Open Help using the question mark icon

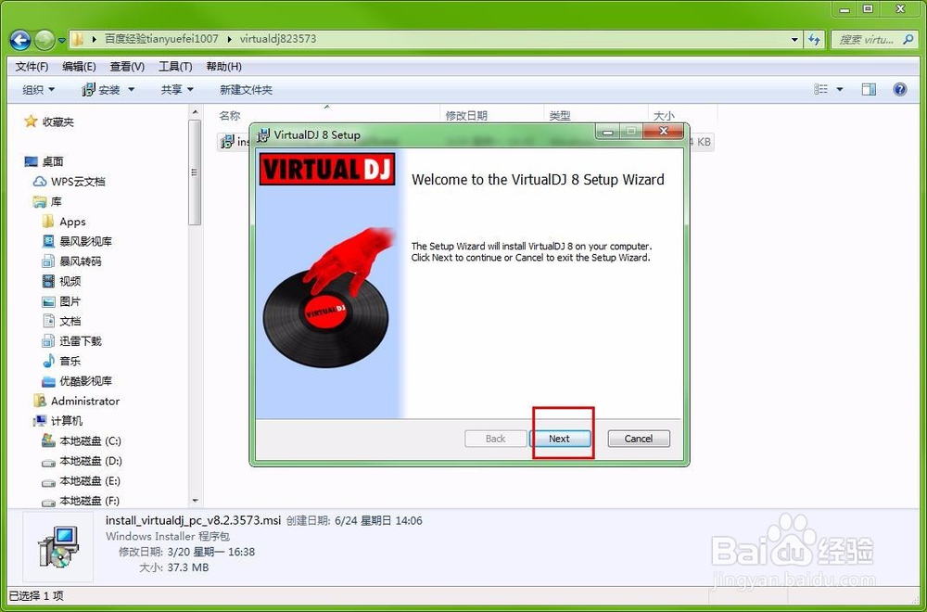[898, 89]
